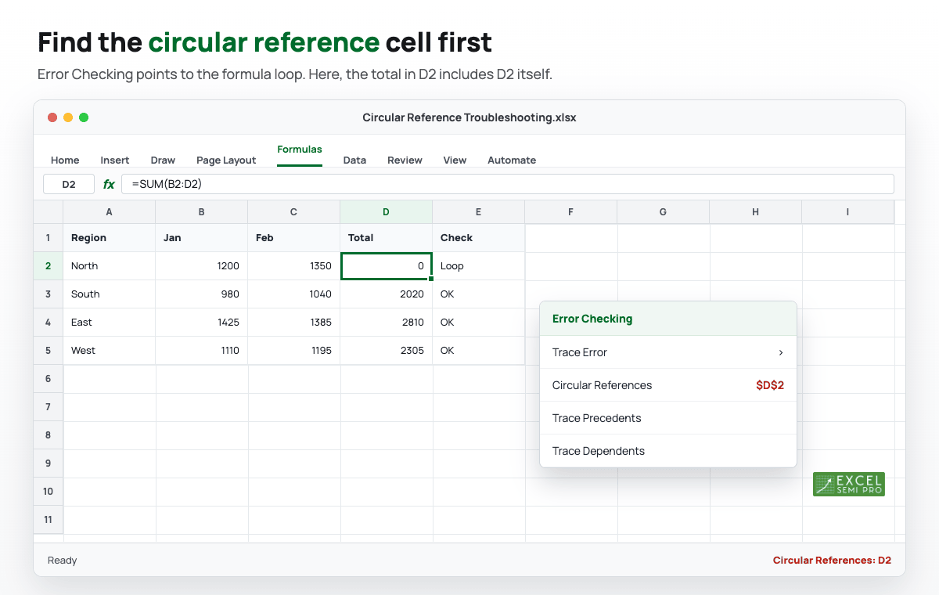This screenshot has width=939, height=595.
Task: Click the 'Loop' check cell
Action: 478,265
